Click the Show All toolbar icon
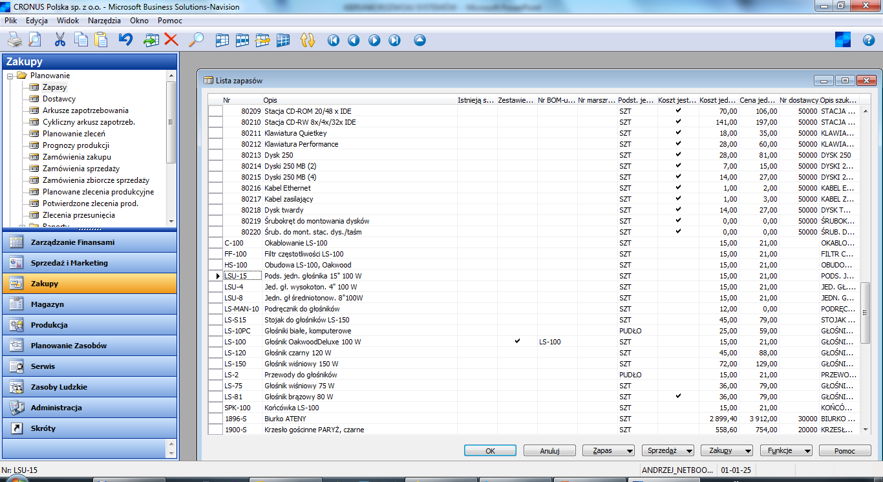Screen dimensions: 883x482 coord(282,40)
